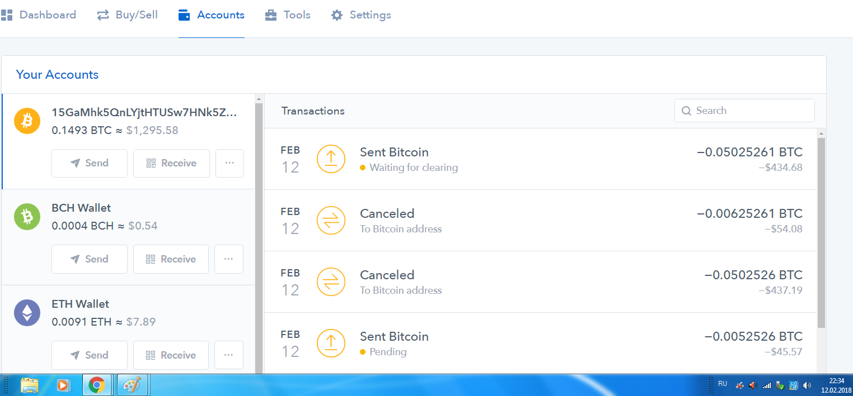Image resolution: width=853 pixels, height=396 pixels.
Task: Select the ETH Wallet account name
Action: point(81,304)
